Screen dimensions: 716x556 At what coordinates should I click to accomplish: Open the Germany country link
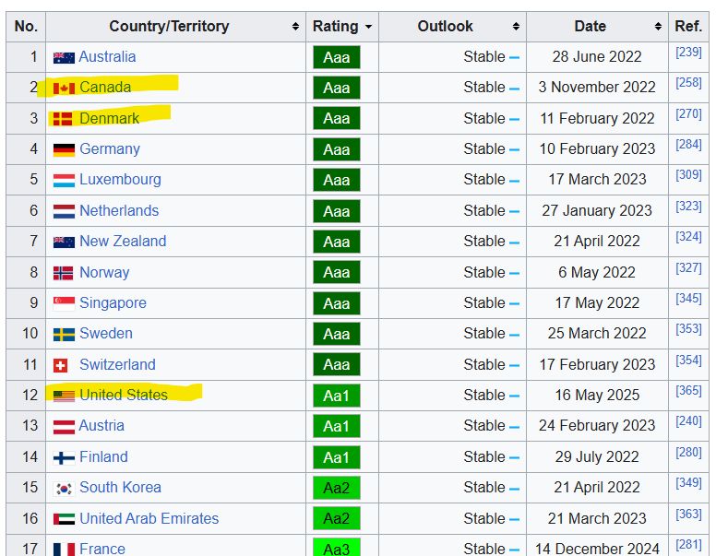point(110,148)
